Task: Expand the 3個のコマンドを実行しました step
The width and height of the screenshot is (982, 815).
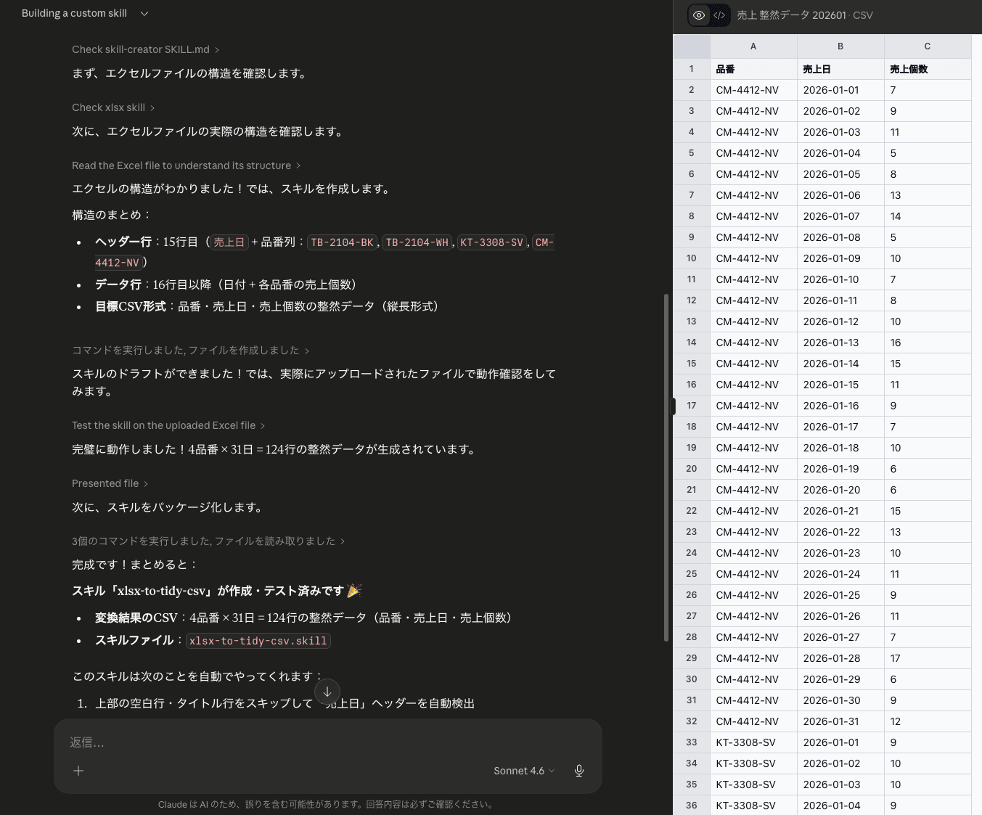Action: tap(208, 541)
